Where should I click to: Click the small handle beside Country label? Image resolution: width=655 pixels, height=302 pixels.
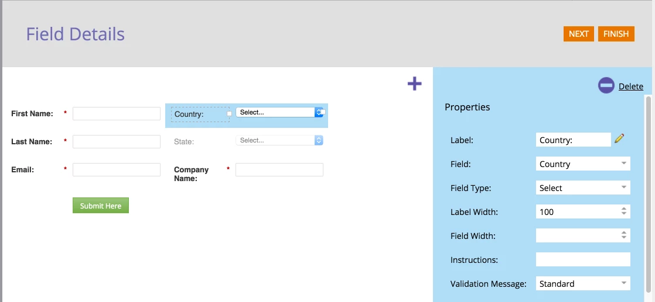pos(229,113)
